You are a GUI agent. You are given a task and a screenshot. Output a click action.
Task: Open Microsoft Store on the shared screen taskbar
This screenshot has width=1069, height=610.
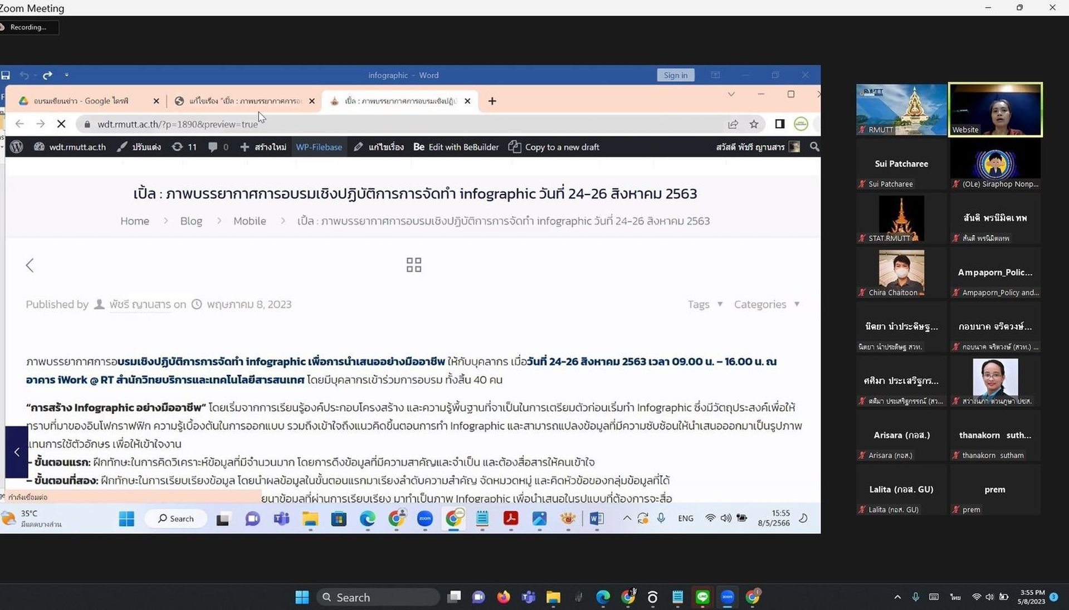point(339,519)
